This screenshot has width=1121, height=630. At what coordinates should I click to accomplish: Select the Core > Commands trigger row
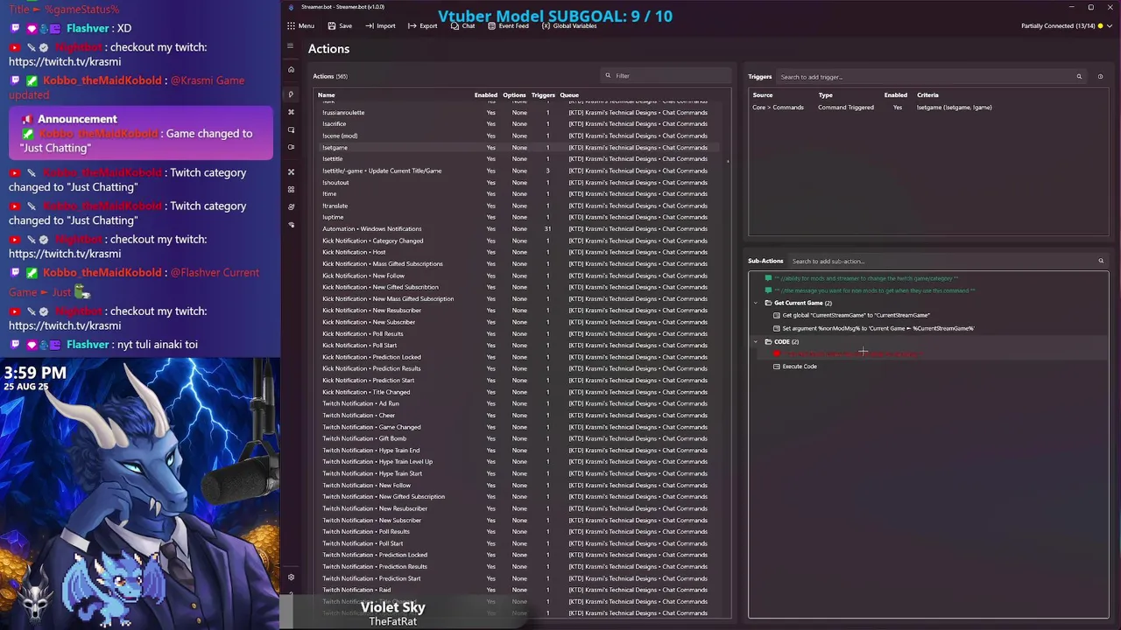(x=928, y=108)
